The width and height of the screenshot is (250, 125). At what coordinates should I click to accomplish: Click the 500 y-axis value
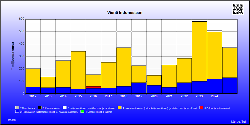(22, 31)
